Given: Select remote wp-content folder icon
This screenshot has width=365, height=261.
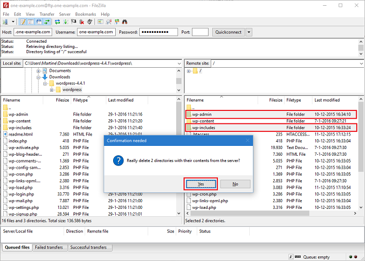Looking at the screenshot, I should pyautogui.click(x=189, y=121).
